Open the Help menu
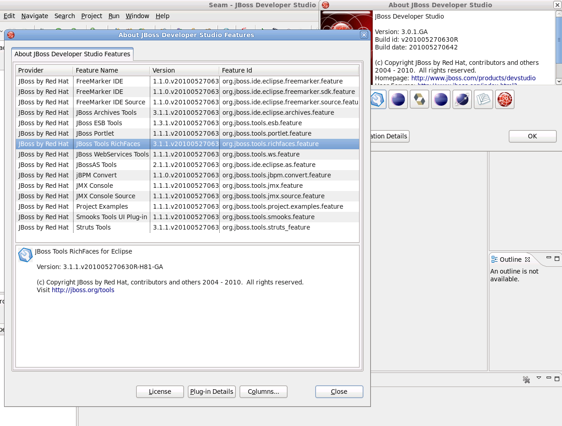This screenshot has width=562, height=426. pyautogui.click(x=163, y=16)
